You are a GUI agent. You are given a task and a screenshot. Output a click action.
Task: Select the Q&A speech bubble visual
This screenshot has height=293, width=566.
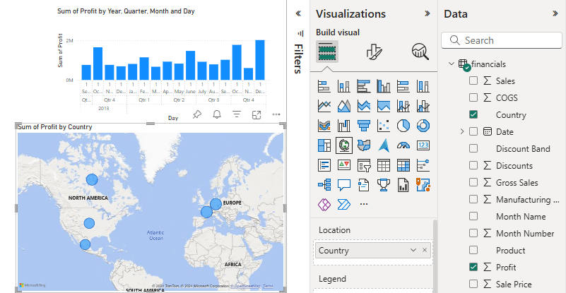tap(343, 185)
